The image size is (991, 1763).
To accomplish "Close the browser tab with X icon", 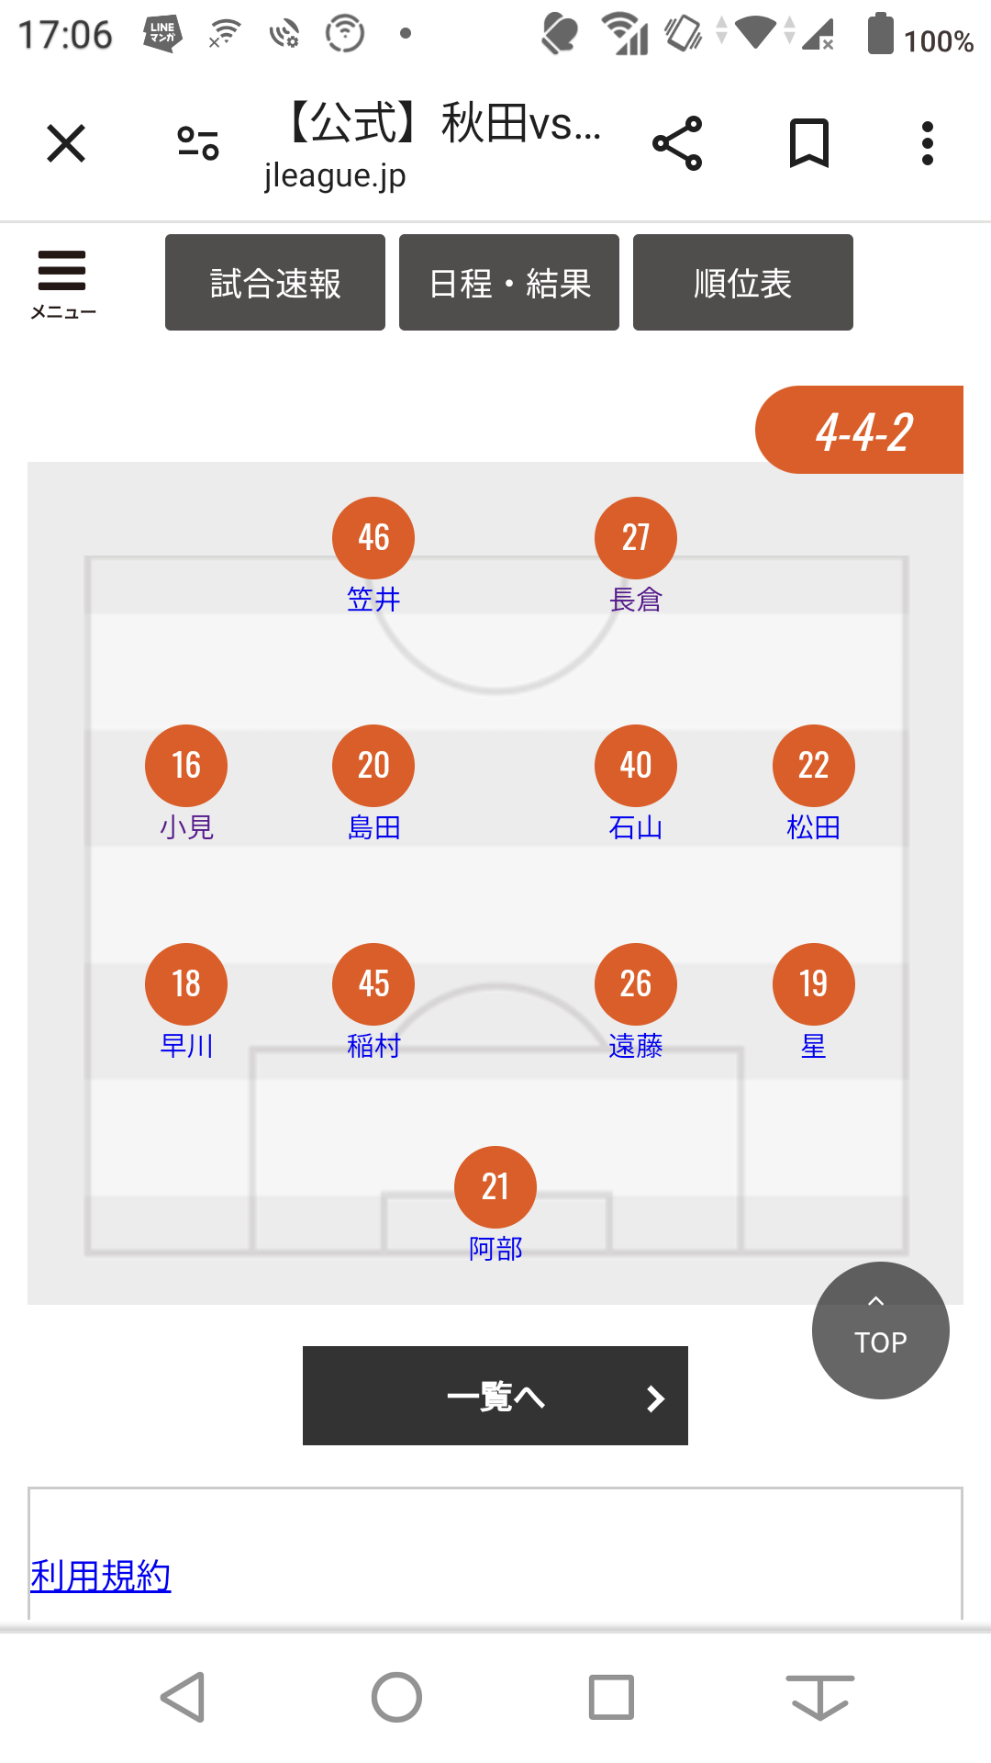I will pos(66,144).
